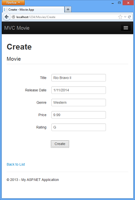Image resolution: width=135 pixels, height=200 pixels.
Task: Bookmark page with the star icon
Action: 120,17
